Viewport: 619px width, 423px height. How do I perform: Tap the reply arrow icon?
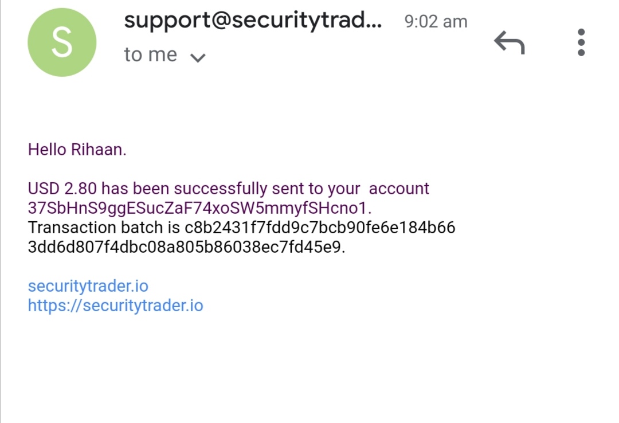click(510, 42)
